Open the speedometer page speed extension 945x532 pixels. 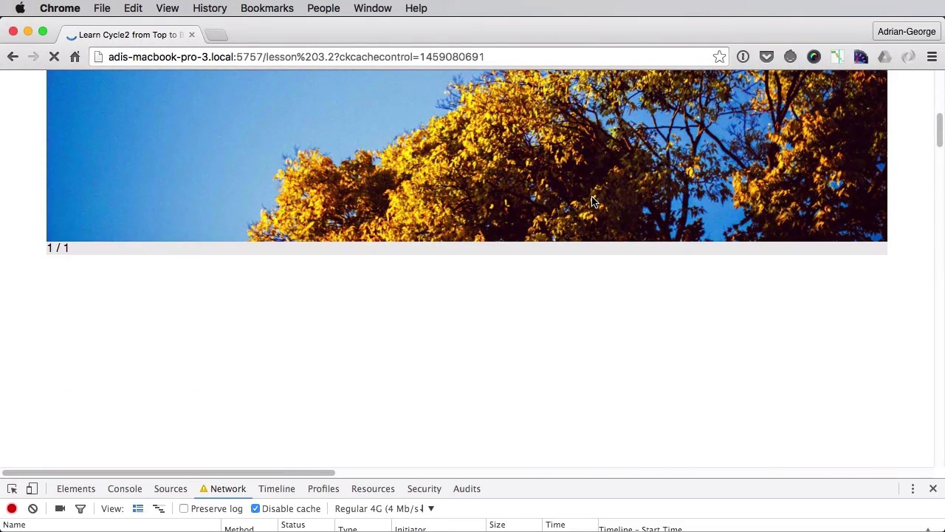pos(861,57)
